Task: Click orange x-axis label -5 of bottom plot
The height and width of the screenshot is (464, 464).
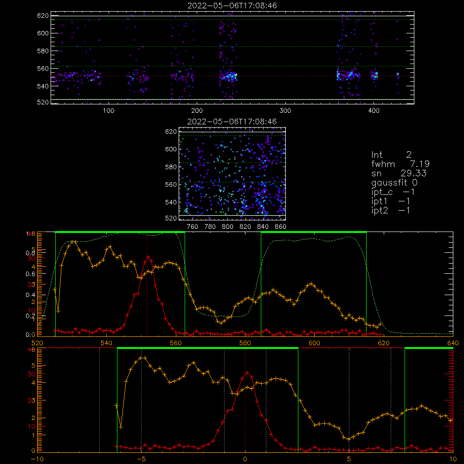Action: click(141, 459)
